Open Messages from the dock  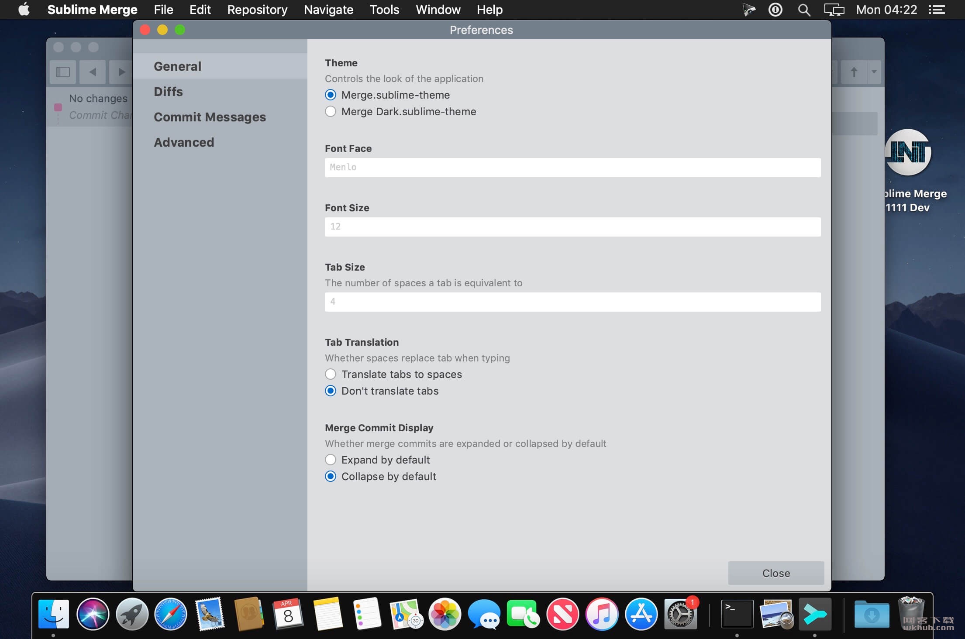pyautogui.click(x=484, y=614)
